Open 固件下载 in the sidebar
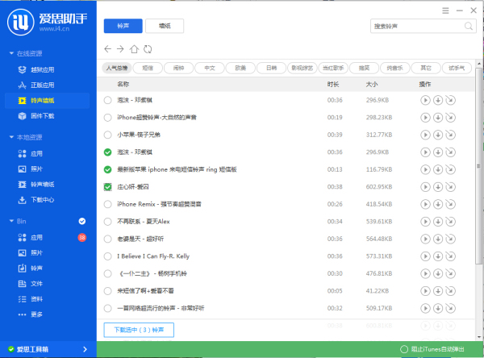484x358 pixels. click(x=42, y=115)
